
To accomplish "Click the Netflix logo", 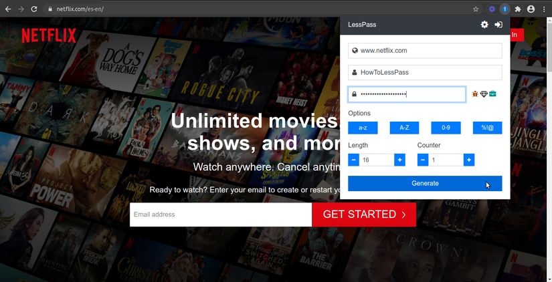I will pyautogui.click(x=49, y=35).
